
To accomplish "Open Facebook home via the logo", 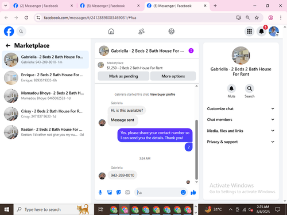I will pos(9,32).
